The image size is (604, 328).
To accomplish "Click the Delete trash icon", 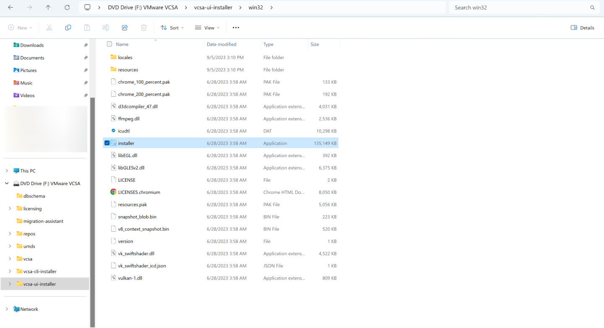I will [143, 28].
